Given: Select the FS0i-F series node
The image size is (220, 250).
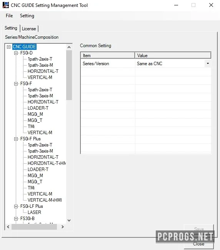Looking at the screenshot, I should [26, 84].
